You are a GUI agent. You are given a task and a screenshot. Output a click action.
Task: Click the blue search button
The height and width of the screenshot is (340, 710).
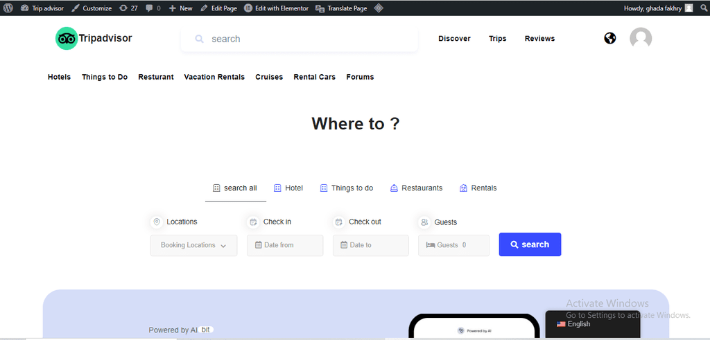tap(530, 244)
